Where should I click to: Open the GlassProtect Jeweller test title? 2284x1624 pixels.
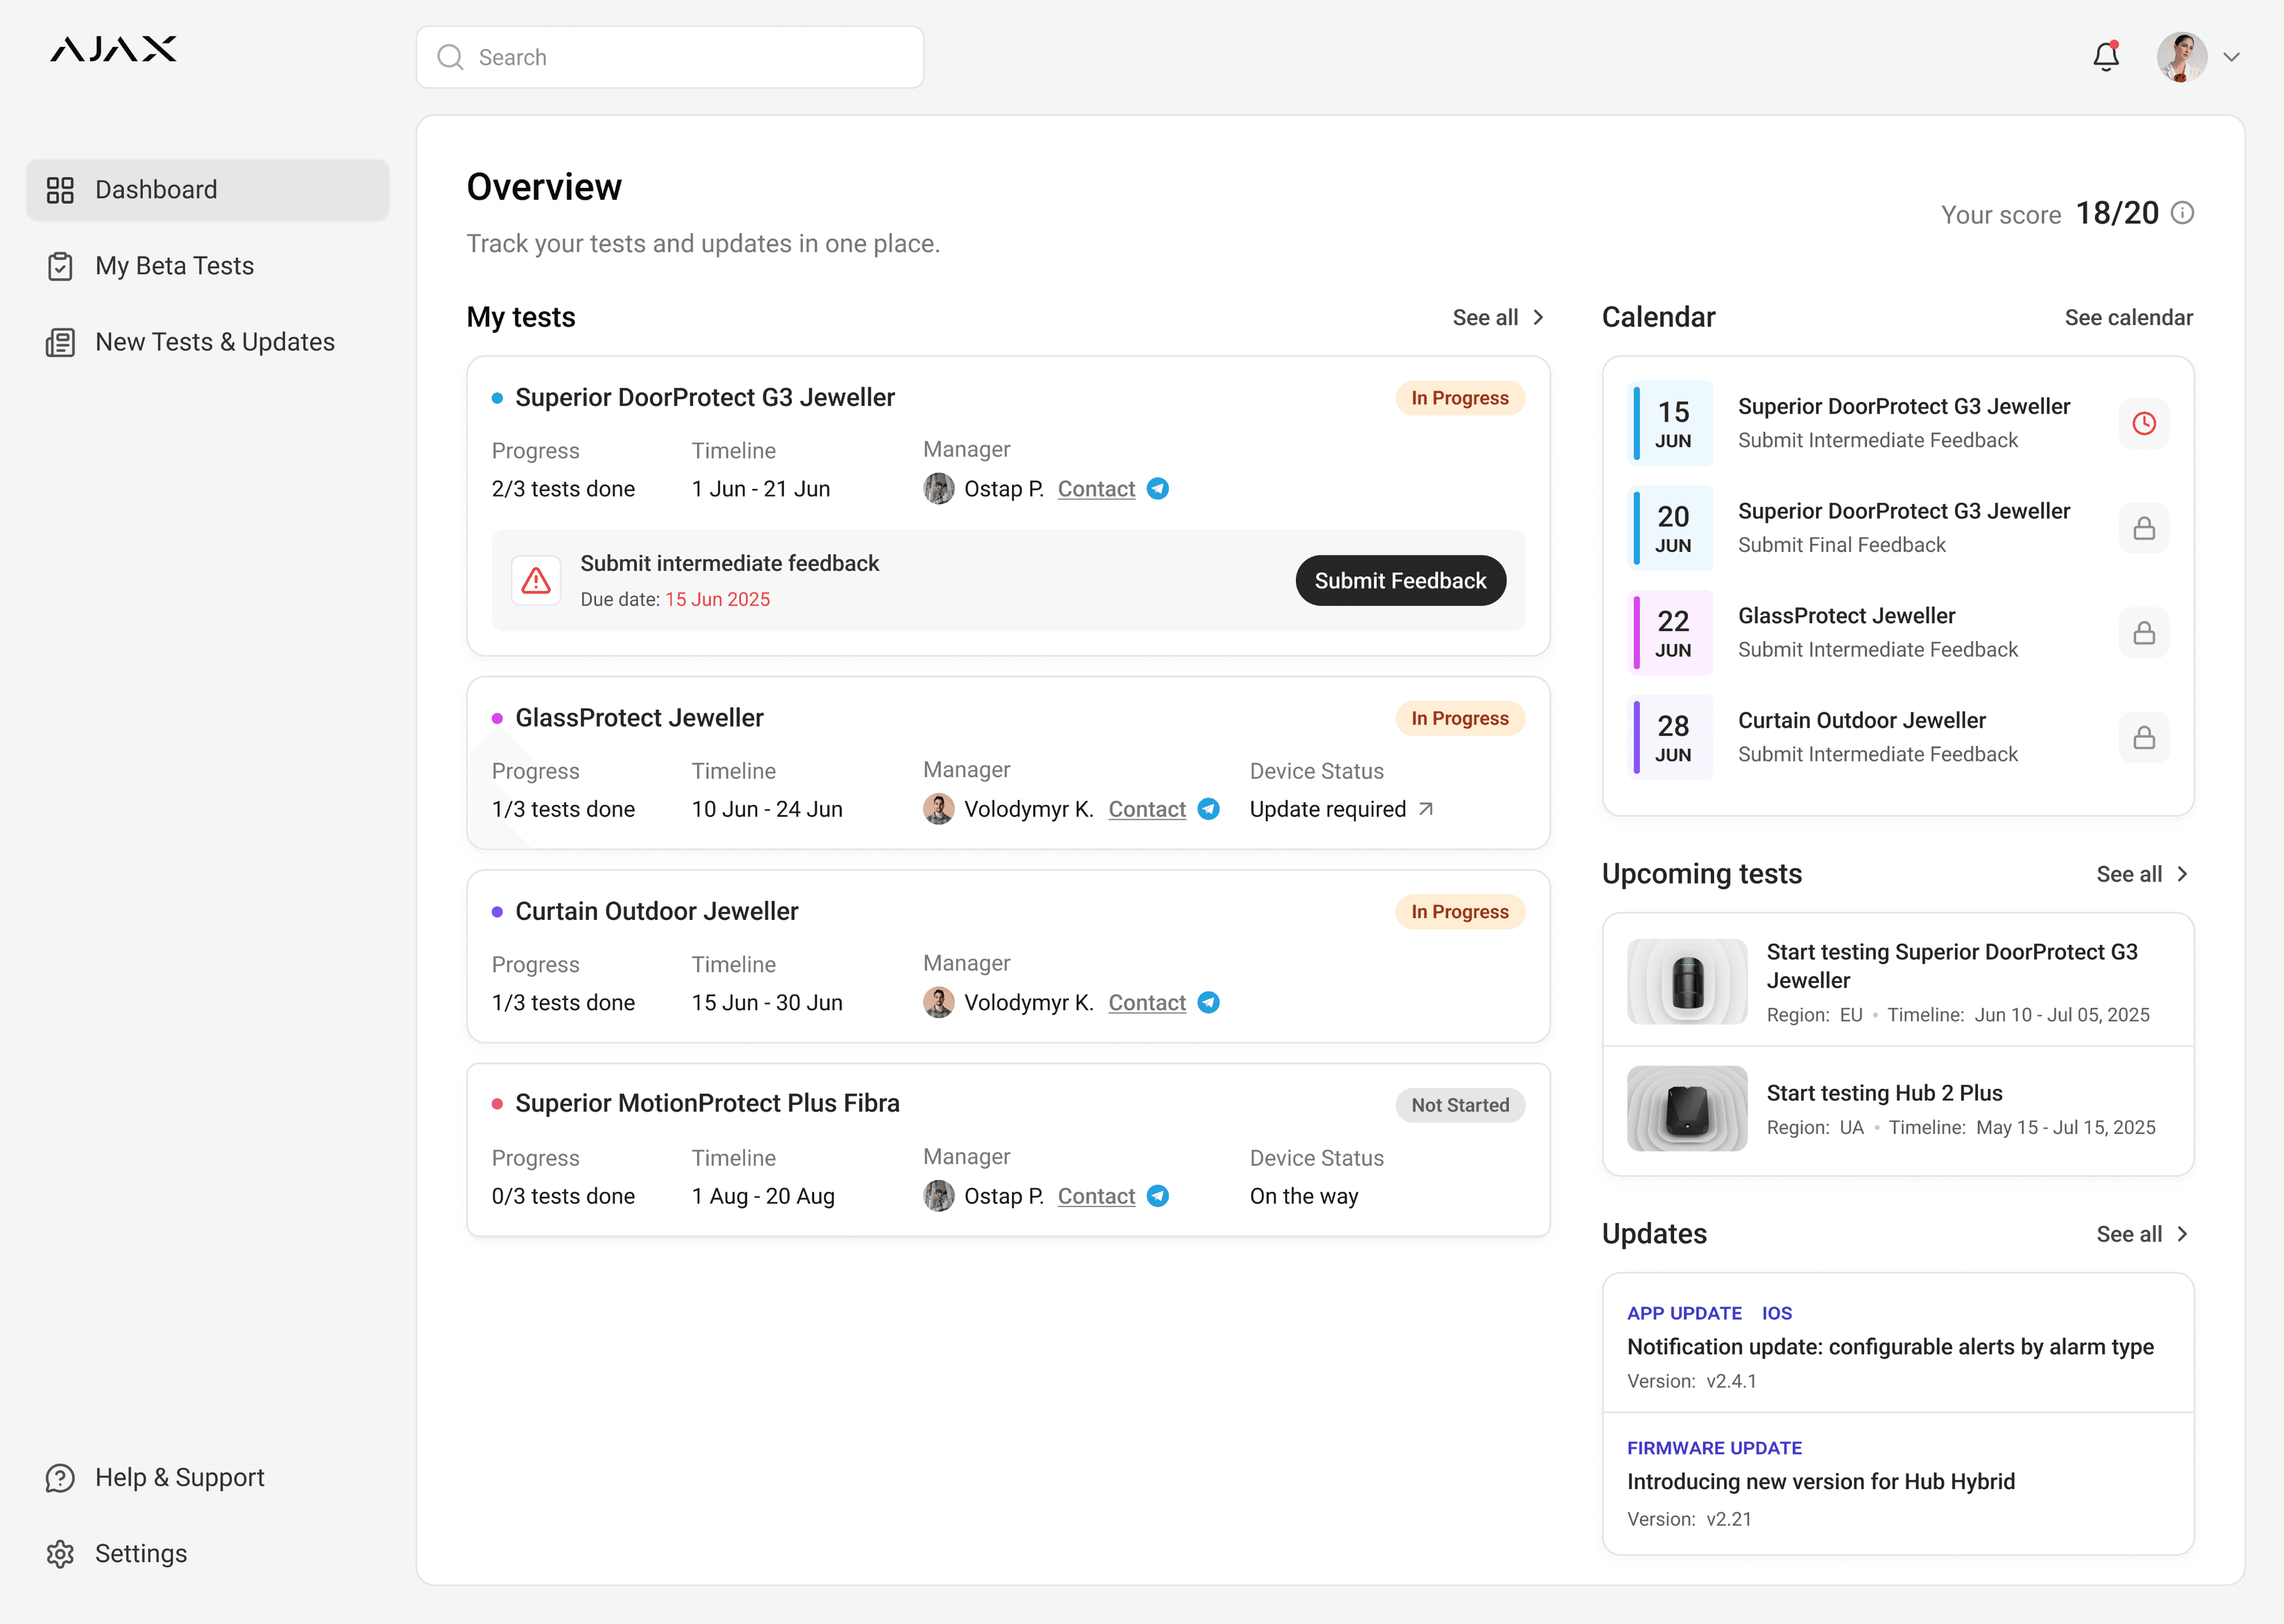point(639,718)
